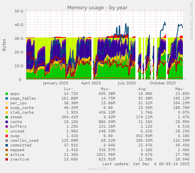Click the 'per_cpu' legend label
Screen dimensions: 195x173
pos(18,103)
